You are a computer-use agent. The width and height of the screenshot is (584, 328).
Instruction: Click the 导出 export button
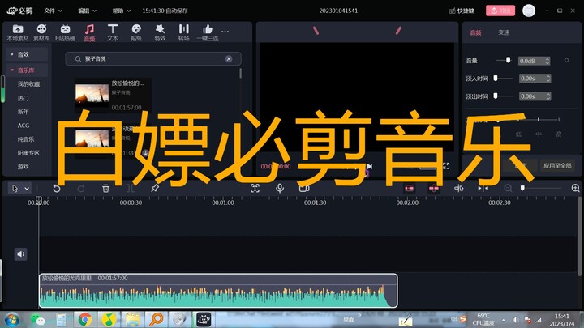click(500, 11)
